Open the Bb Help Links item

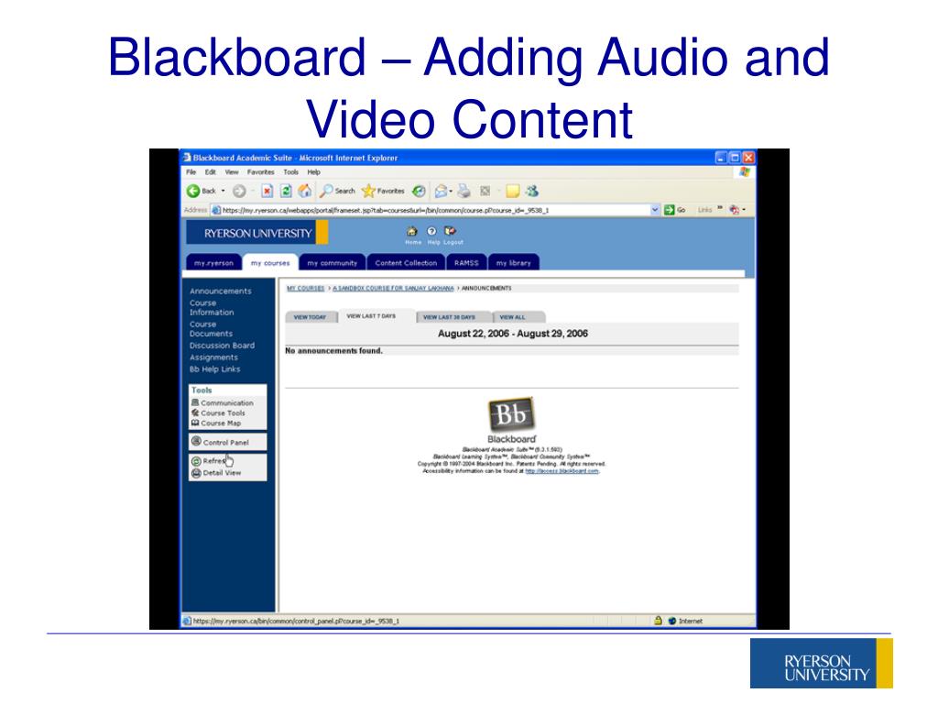pos(214,369)
